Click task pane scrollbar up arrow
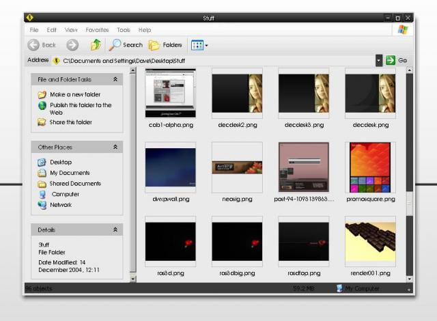437x321 pixels. pos(133,70)
